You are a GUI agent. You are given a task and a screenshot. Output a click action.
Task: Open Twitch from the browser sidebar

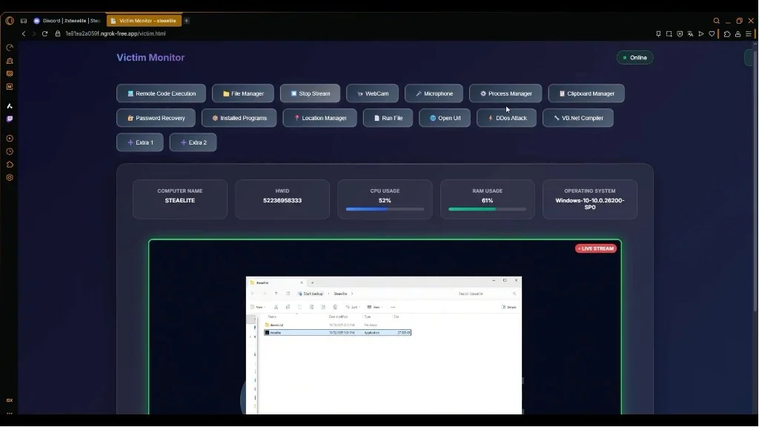(10, 119)
